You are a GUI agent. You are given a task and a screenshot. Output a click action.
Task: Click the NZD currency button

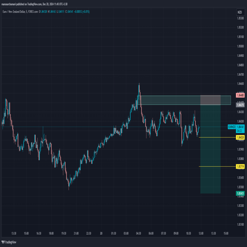pos(240,12)
